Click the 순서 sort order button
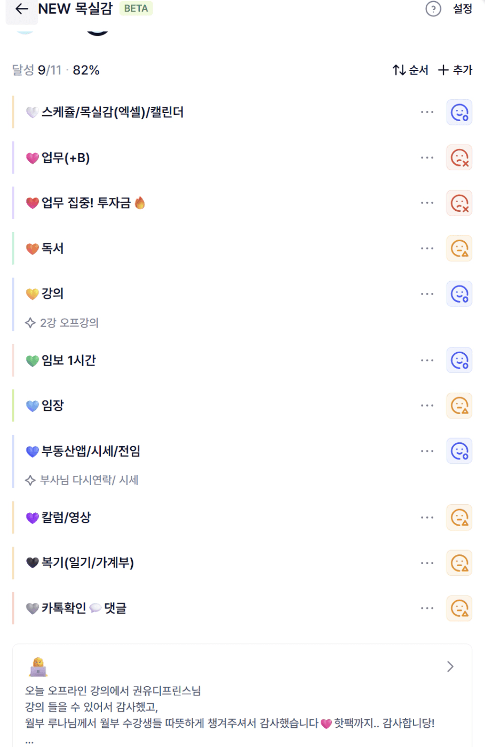Screen dimensions: 485x747 pos(410,70)
